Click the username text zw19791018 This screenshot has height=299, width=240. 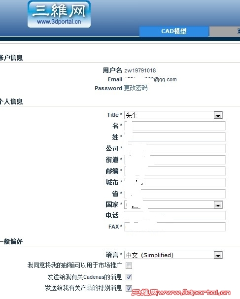[140, 70]
